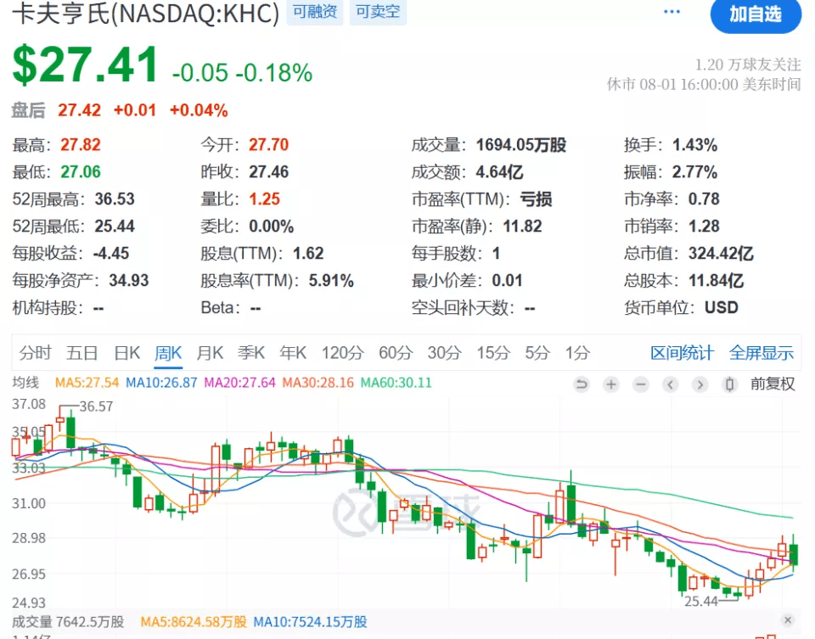The width and height of the screenshot is (815, 639).
Task: Click the candlestick style icon
Action: pyautogui.click(x=728, y=384)
